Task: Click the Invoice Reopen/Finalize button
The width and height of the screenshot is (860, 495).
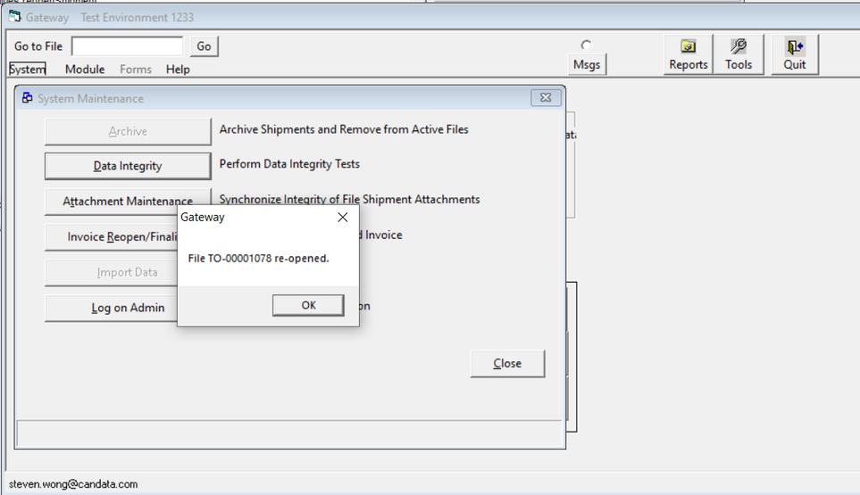Action: coord(112,236)
